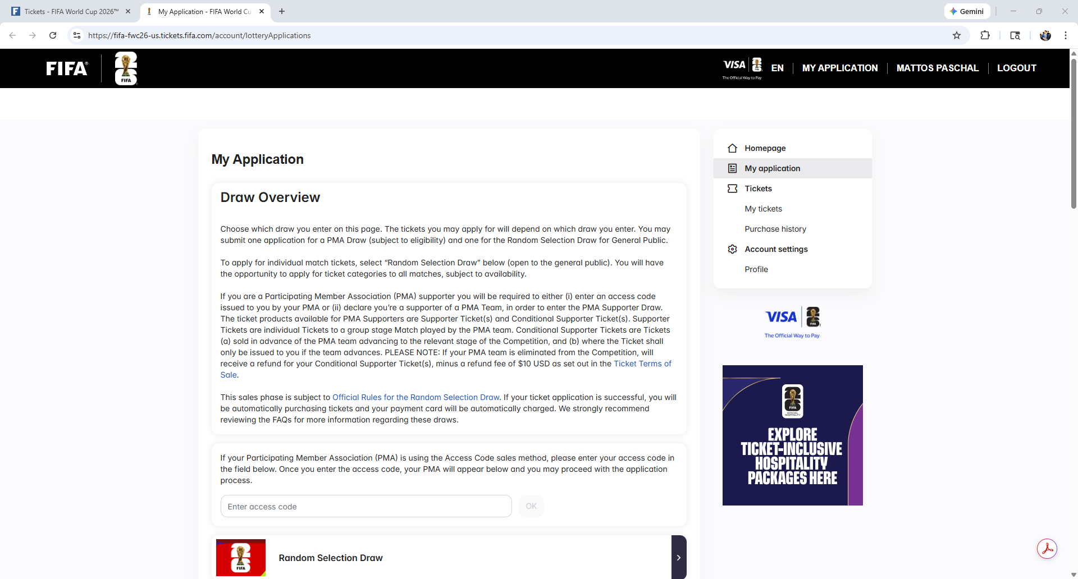Open the Ticket Terms of Sale link
This screenshot has width=1078, height=579.
point(642,364)
